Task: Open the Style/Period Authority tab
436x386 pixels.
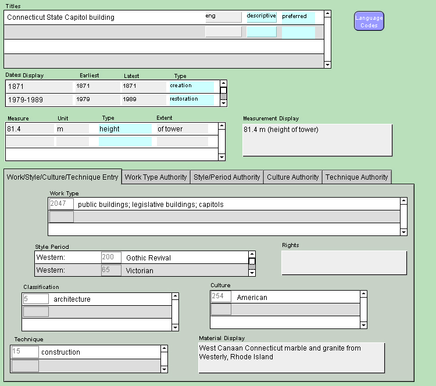Action: pyautogui.click(x=227, y=177)
